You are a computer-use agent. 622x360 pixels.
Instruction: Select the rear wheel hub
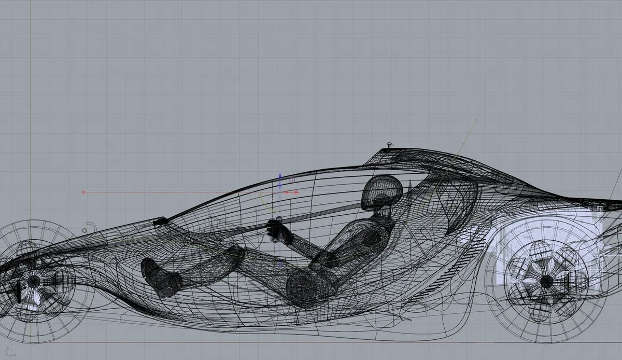(546, 281)
